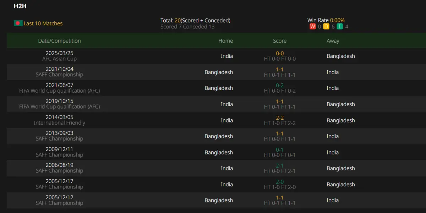Expand the Score column header
426x213 pixels.
click(280, 40)
